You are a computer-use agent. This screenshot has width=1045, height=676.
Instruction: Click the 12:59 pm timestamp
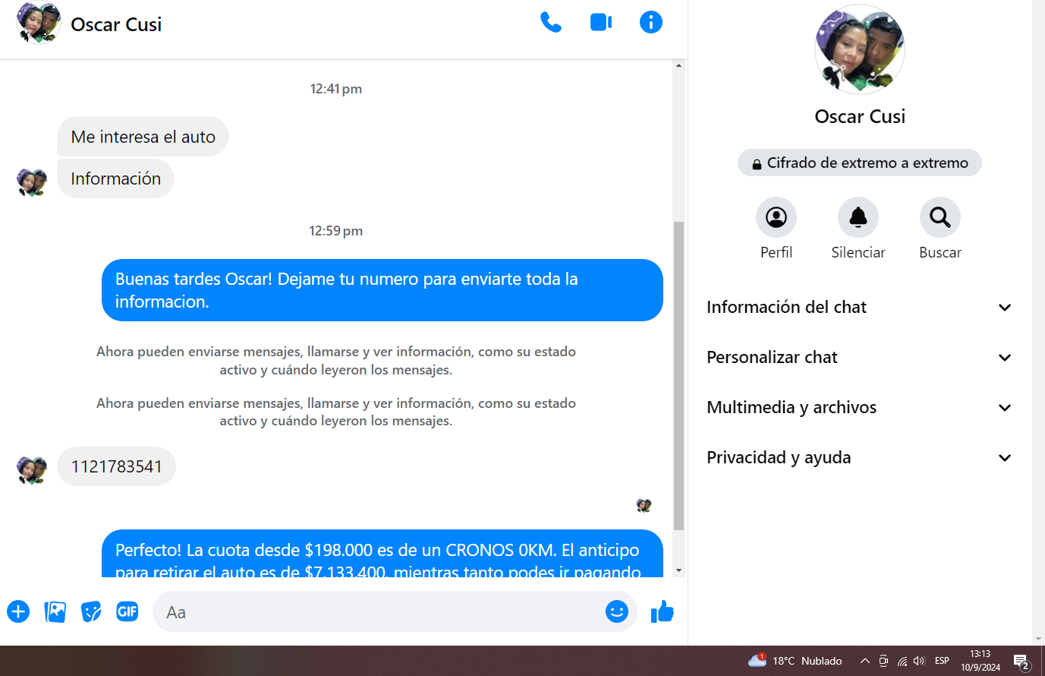(335, 231)
